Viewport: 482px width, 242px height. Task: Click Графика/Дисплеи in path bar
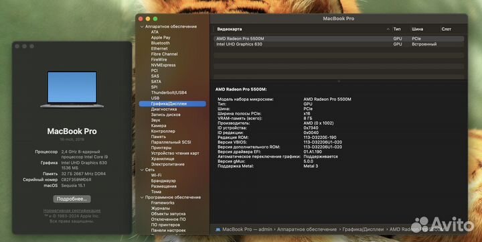coord(363,230)
